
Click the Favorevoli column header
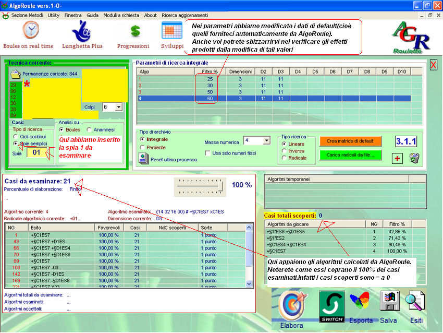coord(108,228)
